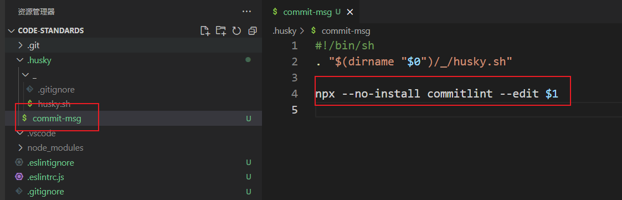This screenshot has width=622, height=200.
Task: Close the commit-msg editor tab
Action: (350, 12)
